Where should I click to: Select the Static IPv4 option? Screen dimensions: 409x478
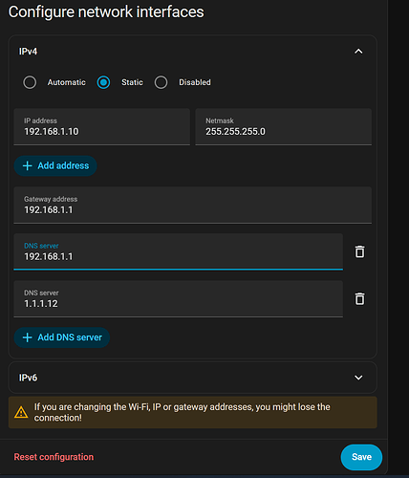tap(103, 82)
